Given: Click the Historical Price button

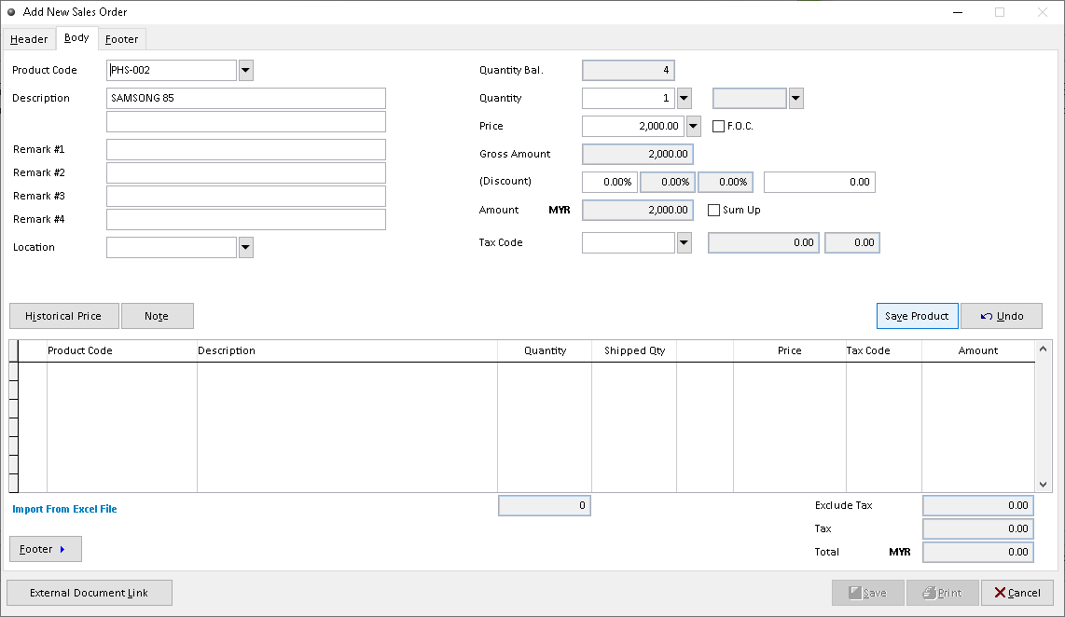Looking at the screenshot, I should 63,316.
